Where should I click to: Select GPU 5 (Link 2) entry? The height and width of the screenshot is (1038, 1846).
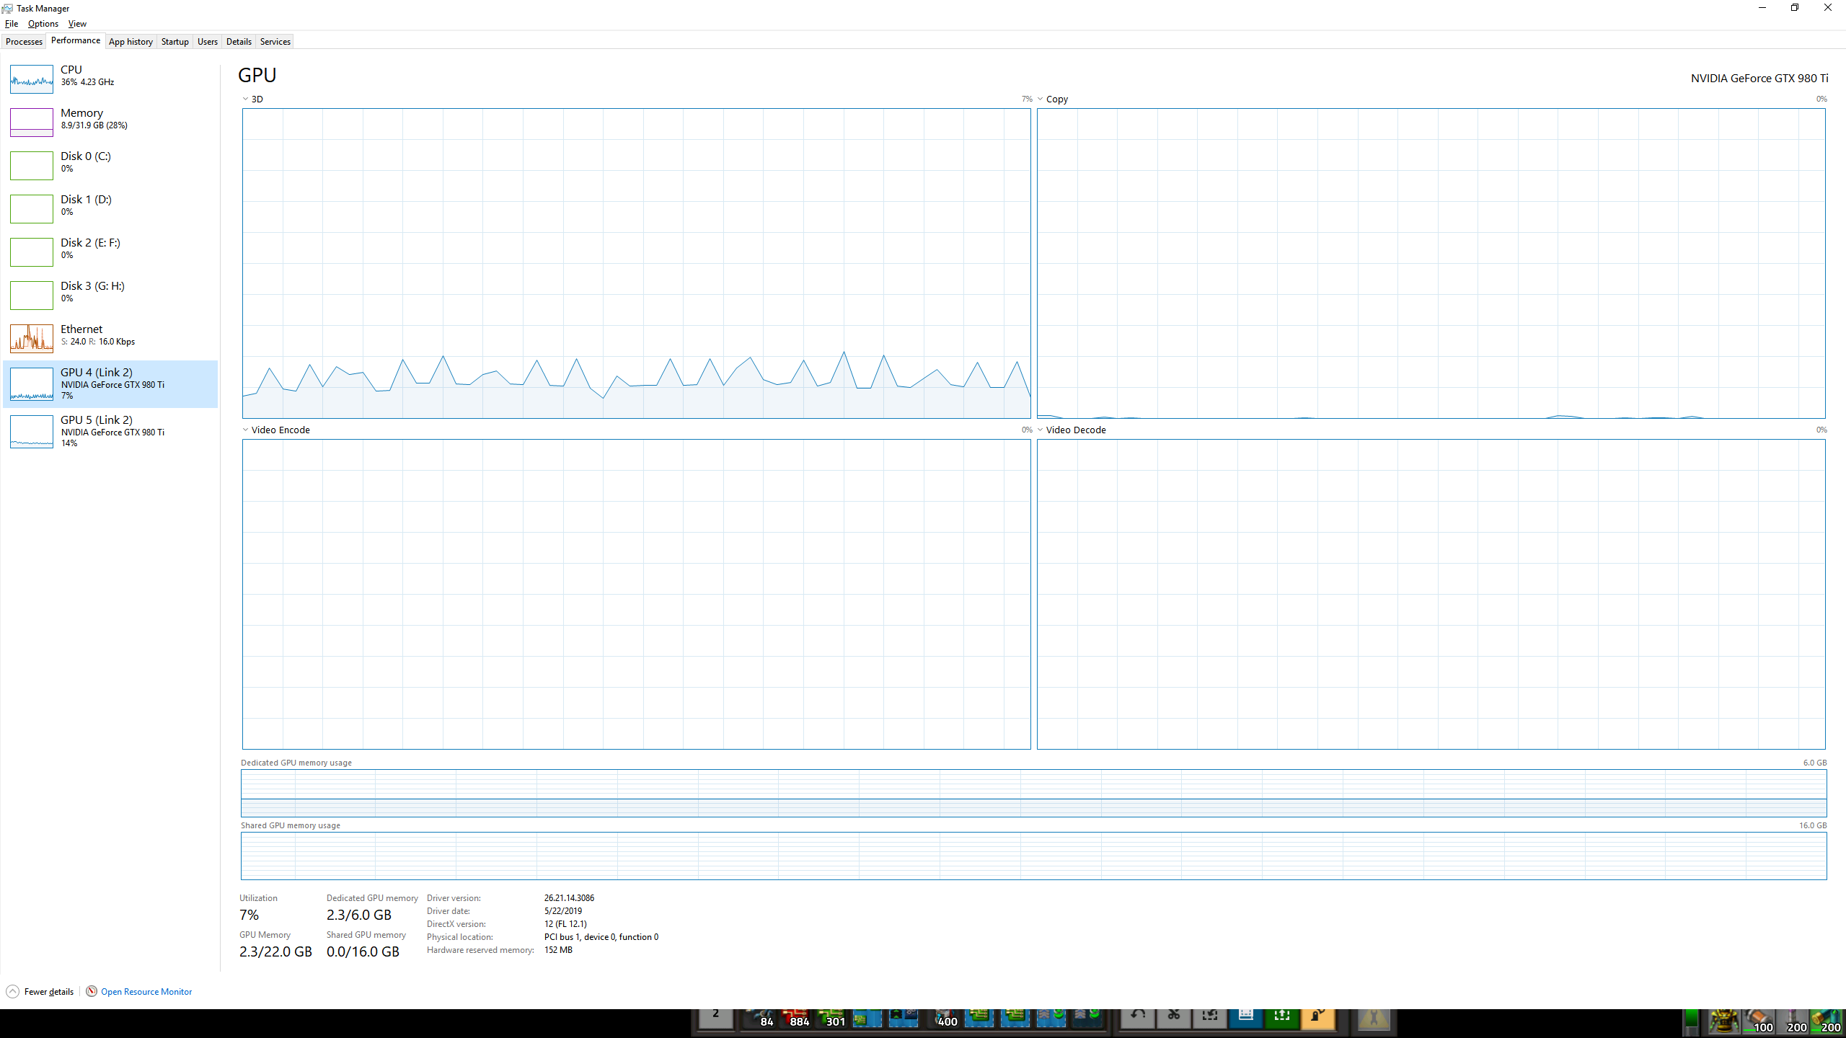[97, 430]
